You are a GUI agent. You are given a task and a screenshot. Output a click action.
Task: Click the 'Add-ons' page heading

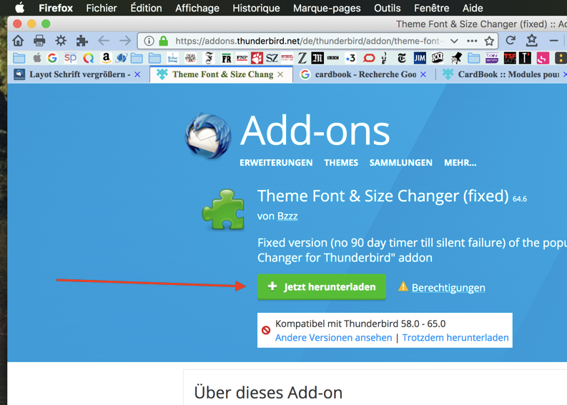click(315, 131)
